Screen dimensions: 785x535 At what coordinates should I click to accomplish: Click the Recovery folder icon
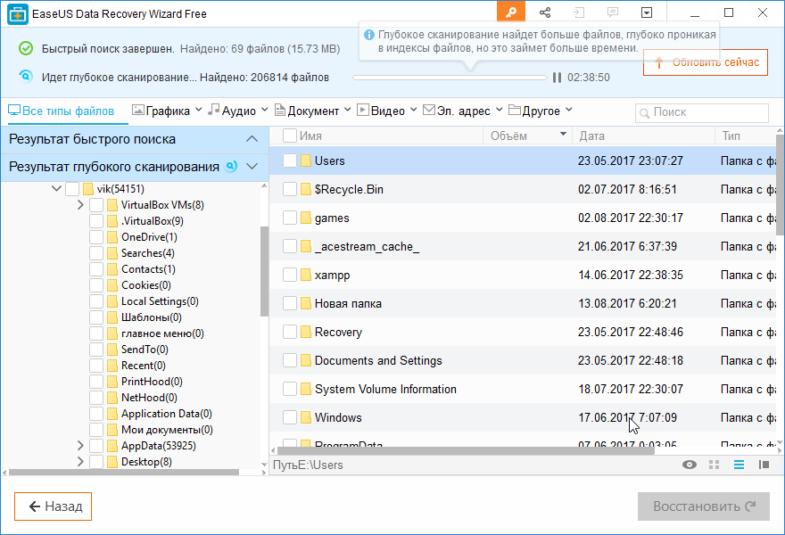pos(306,332)
